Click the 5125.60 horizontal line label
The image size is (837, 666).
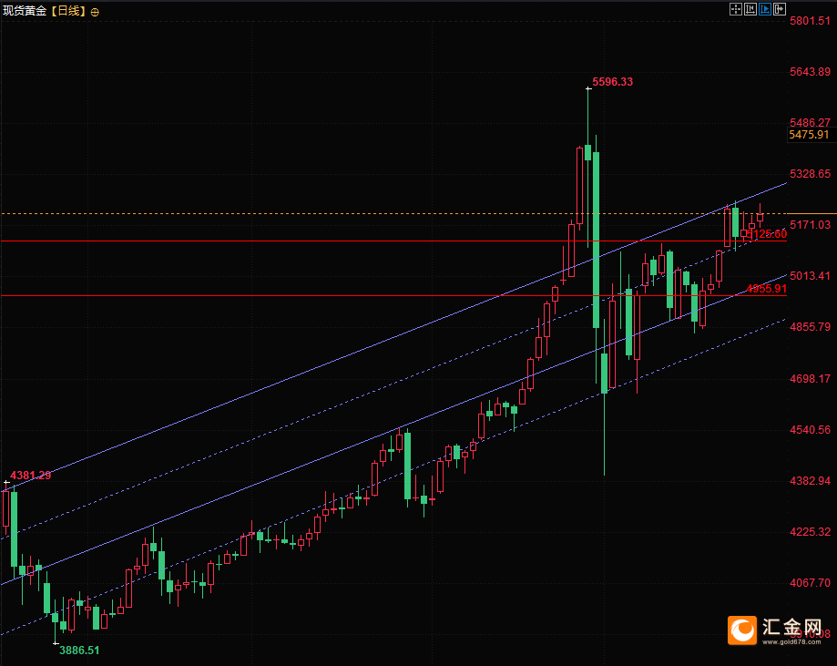click(x=767, y=234)
